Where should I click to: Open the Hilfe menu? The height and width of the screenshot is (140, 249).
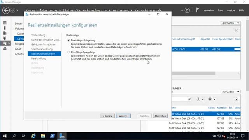[x=241, y=10]
